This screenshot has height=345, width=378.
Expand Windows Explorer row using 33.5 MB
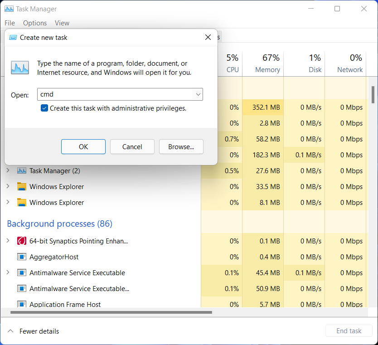coord(8,186)
